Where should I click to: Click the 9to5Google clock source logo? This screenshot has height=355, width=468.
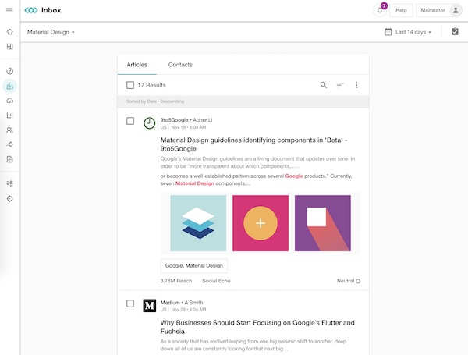point(149,123)
